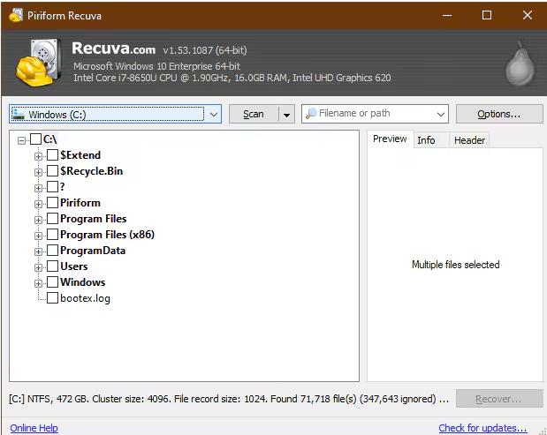The width and height of the screenshot is (547, 435).
Task: Select the Piriform folder name
Action: [80, 202]
